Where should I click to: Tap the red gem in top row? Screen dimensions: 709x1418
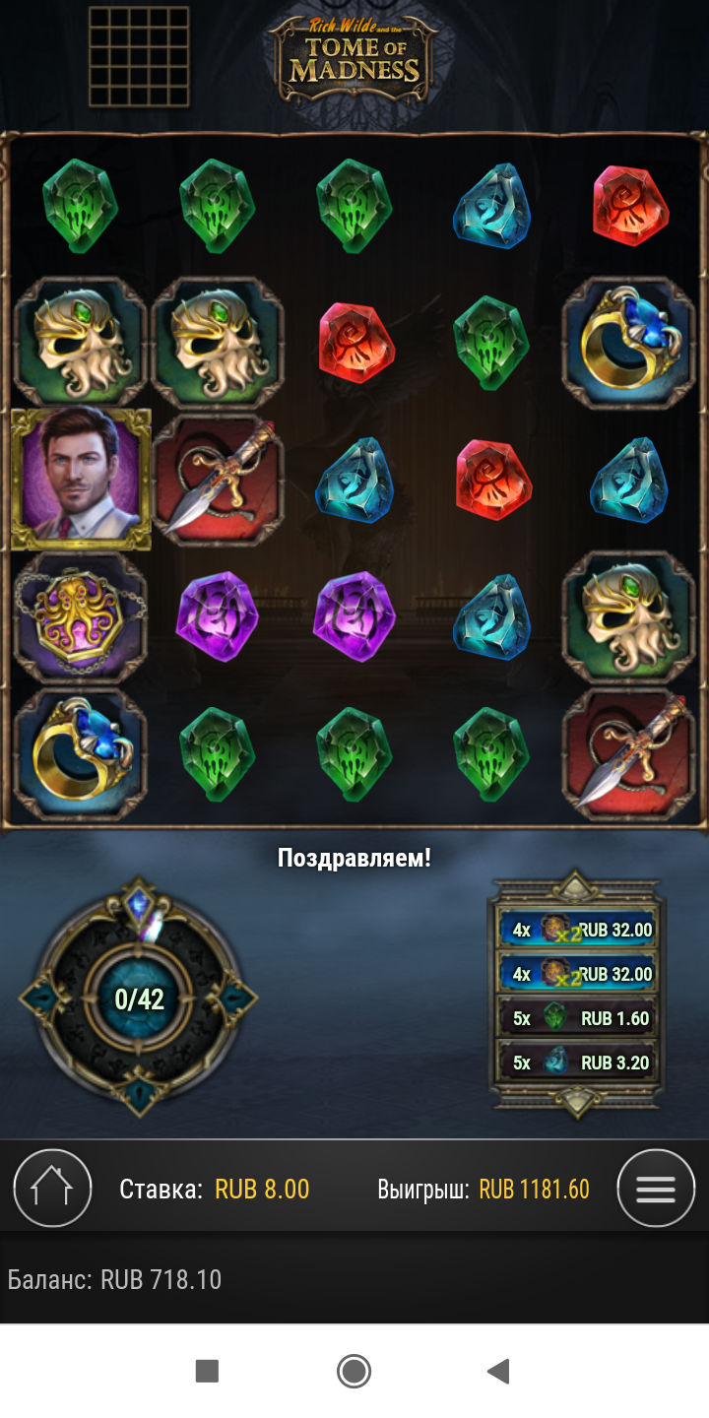[632, 206]
